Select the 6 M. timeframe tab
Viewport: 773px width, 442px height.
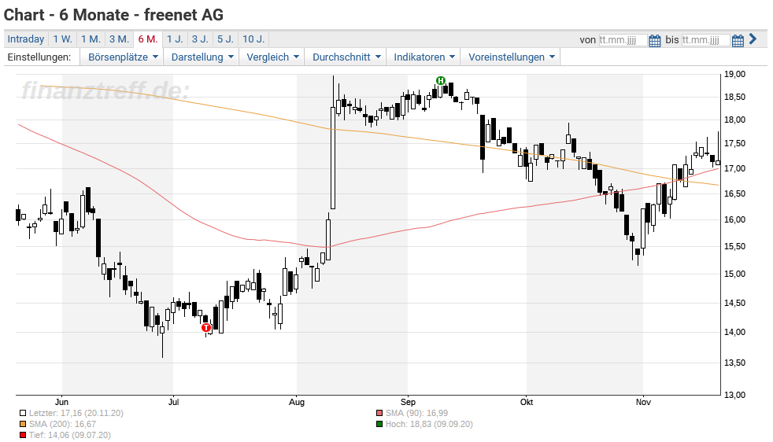(x=148, y=39)
